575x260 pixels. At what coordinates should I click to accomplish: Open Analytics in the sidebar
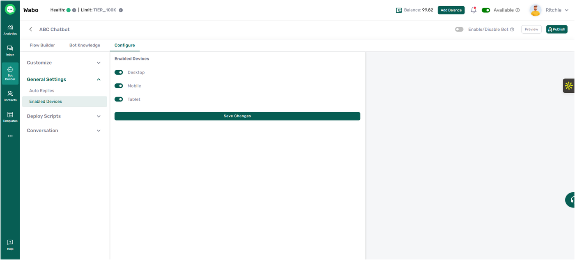(x=10, y=30)
